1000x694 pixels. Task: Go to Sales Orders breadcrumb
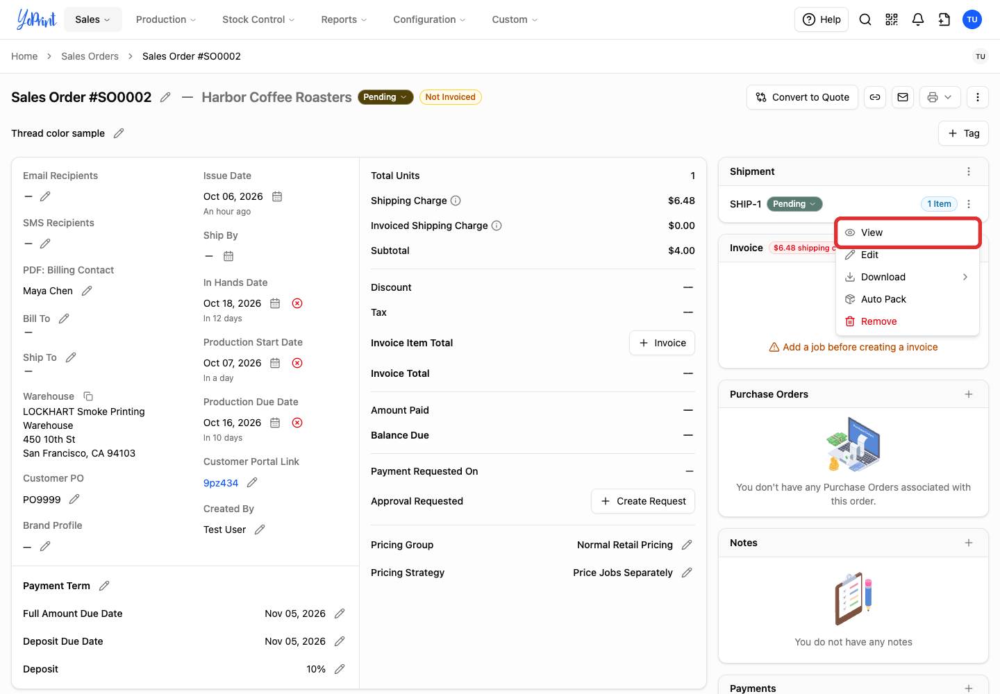(x=90, y=56)
